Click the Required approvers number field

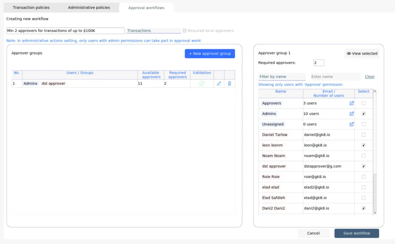(319, 63)
